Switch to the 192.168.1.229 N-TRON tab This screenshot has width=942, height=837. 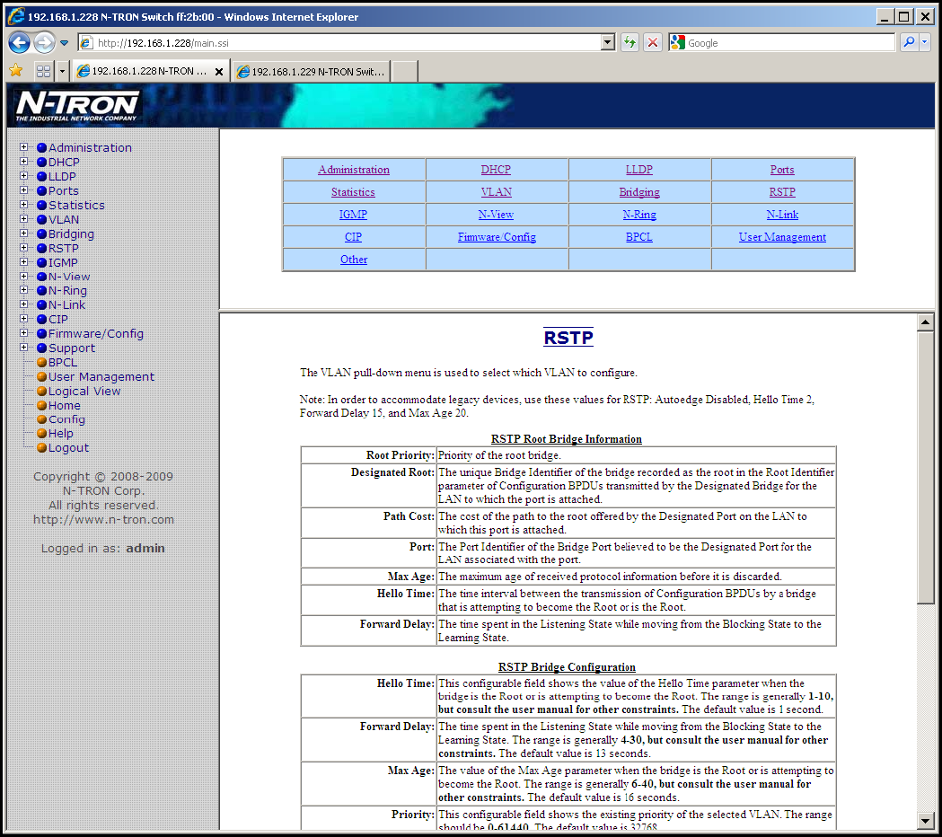coord(312,72)
